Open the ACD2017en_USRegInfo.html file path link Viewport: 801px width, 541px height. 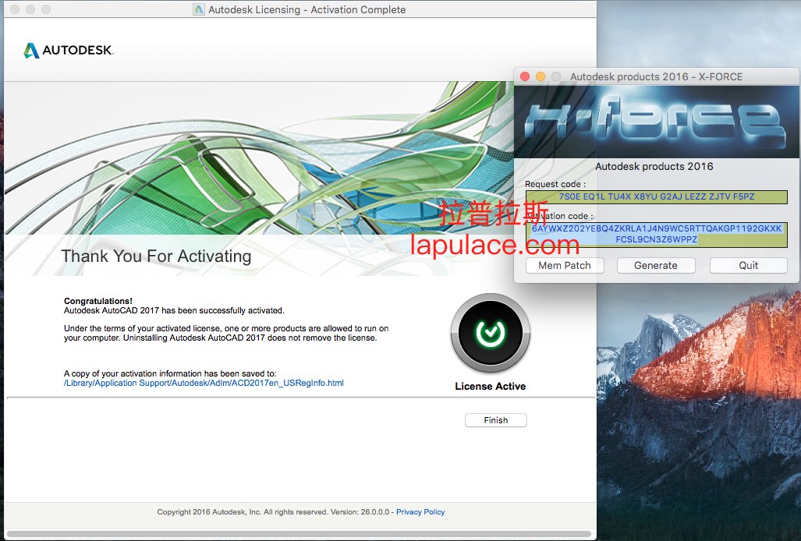coord(204,384)
